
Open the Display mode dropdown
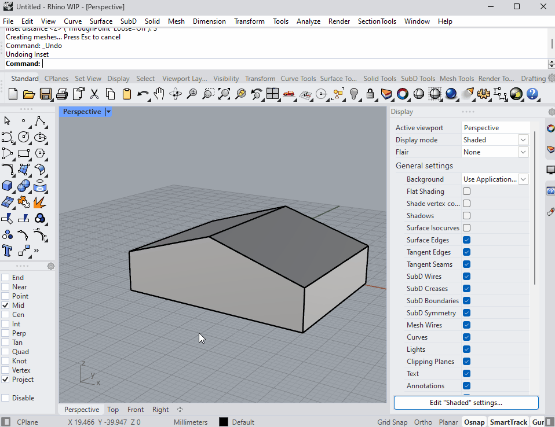(x=523, y=140)
